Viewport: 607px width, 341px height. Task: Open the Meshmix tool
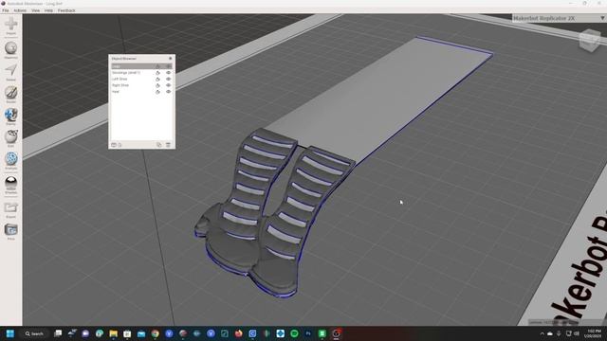(10, 50)
